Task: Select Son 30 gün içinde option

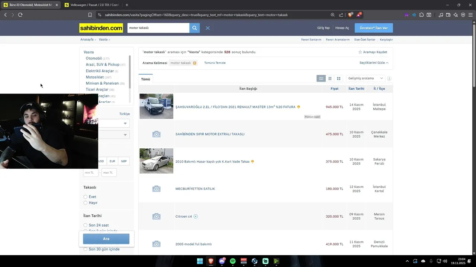Action: tap(86, 249)
